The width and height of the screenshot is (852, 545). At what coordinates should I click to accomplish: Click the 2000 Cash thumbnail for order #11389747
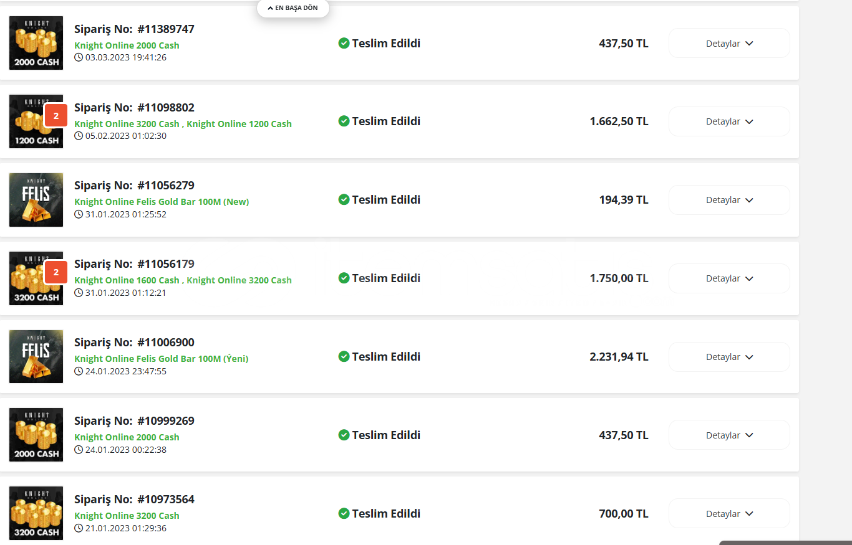[x=36, y=43]
